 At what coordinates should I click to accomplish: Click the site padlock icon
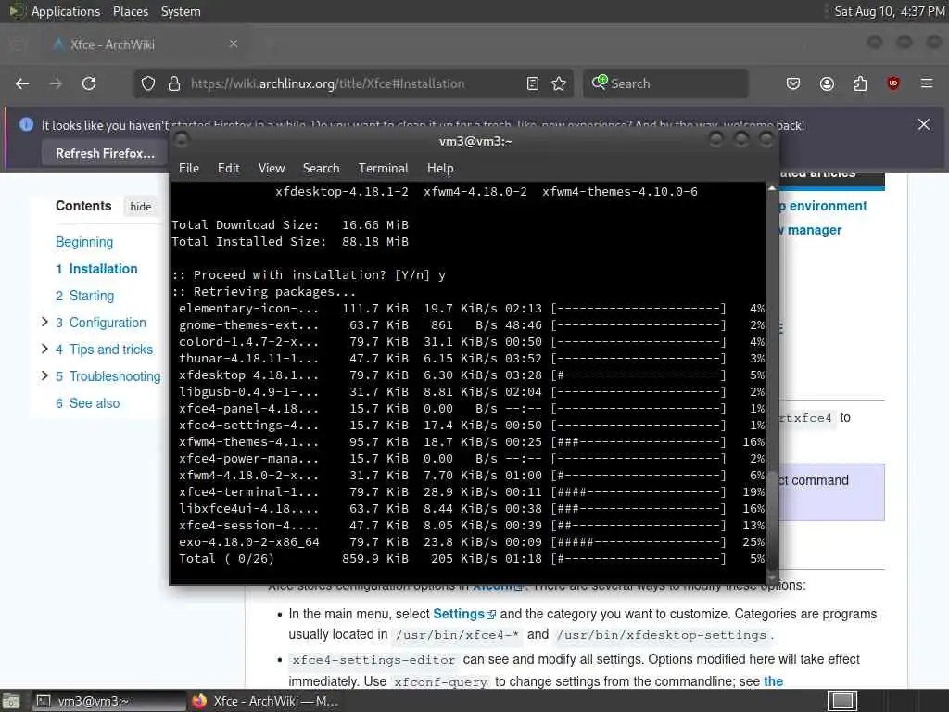point(174,83)
